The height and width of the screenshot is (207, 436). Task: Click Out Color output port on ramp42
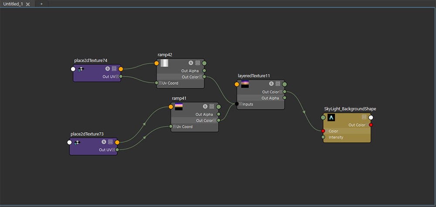coord(204,77)
